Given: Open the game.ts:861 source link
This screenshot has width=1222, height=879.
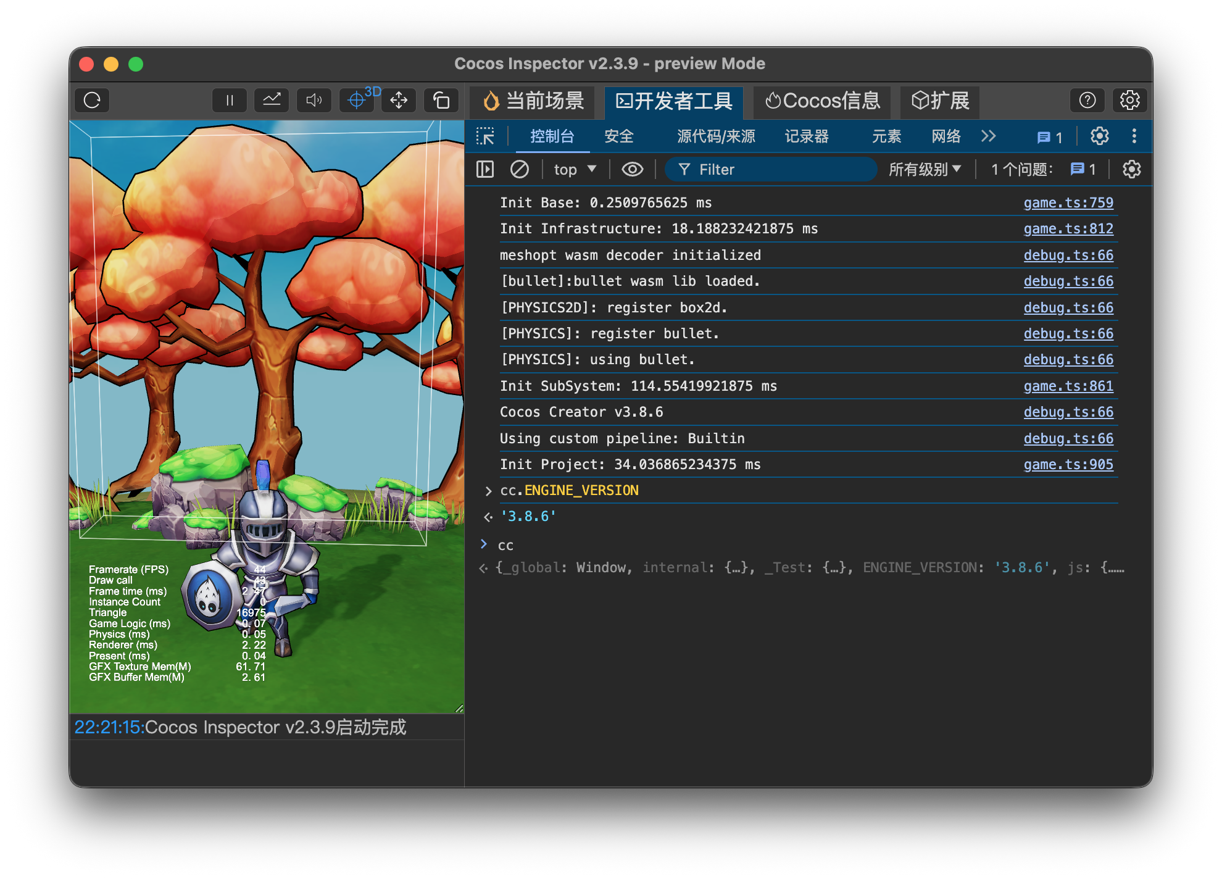Looking at the screenshot, I should click(1068, 386).
